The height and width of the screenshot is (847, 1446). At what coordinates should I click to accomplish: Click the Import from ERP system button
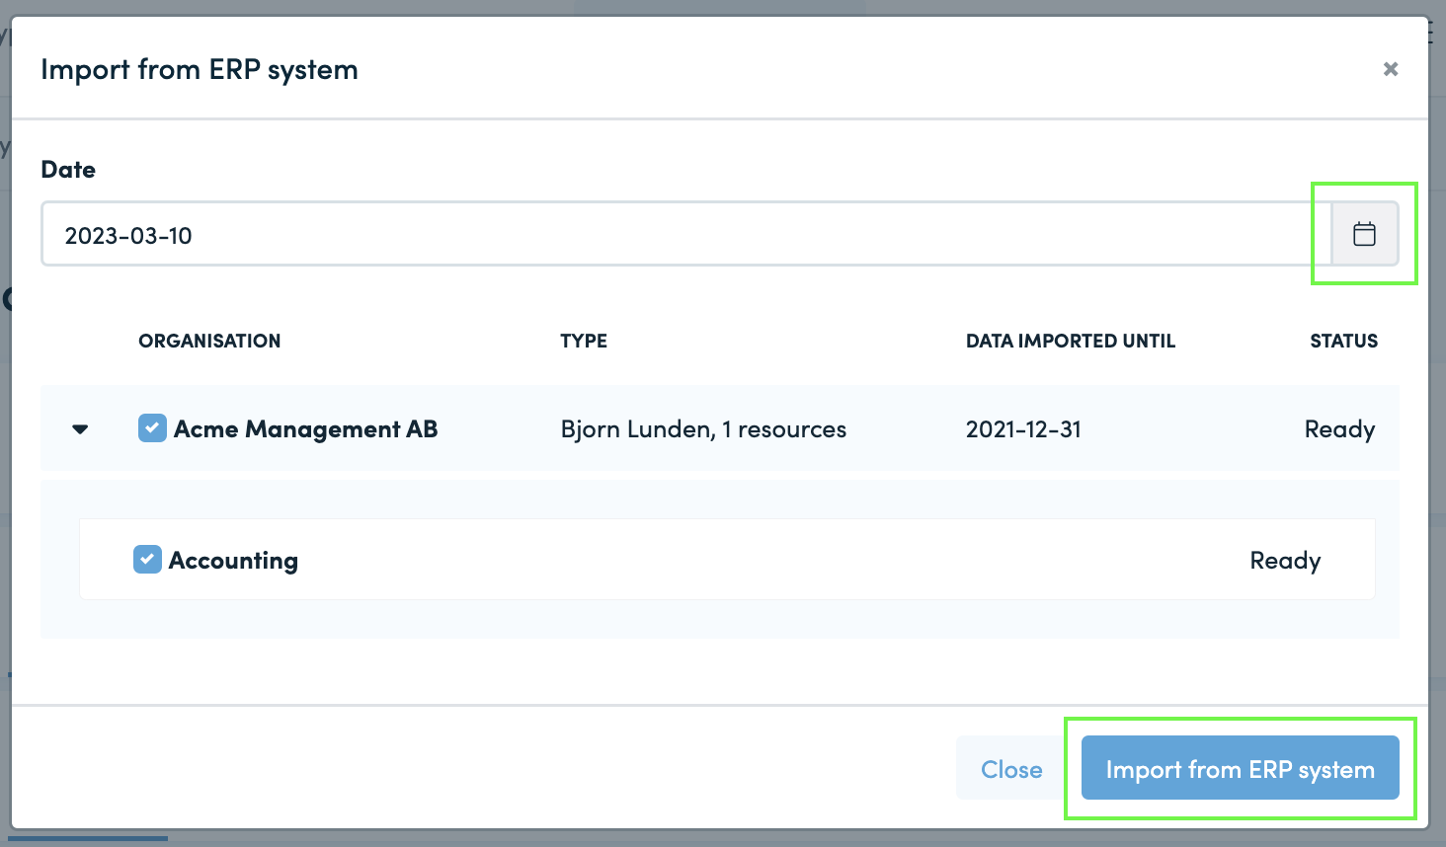tap(1241, 768)
